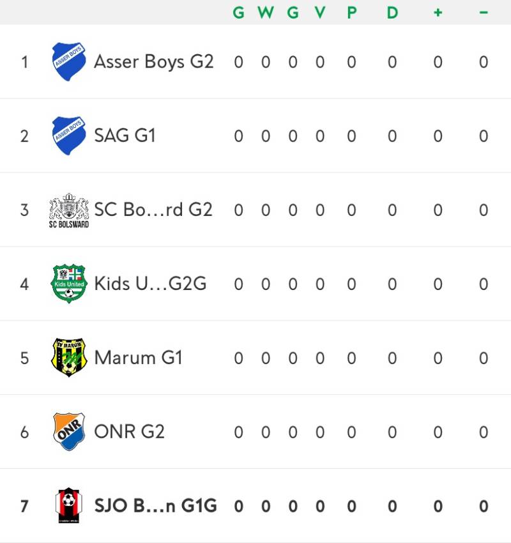
Task: Click the minus (−) column header
Action: (x=484, y=13)
